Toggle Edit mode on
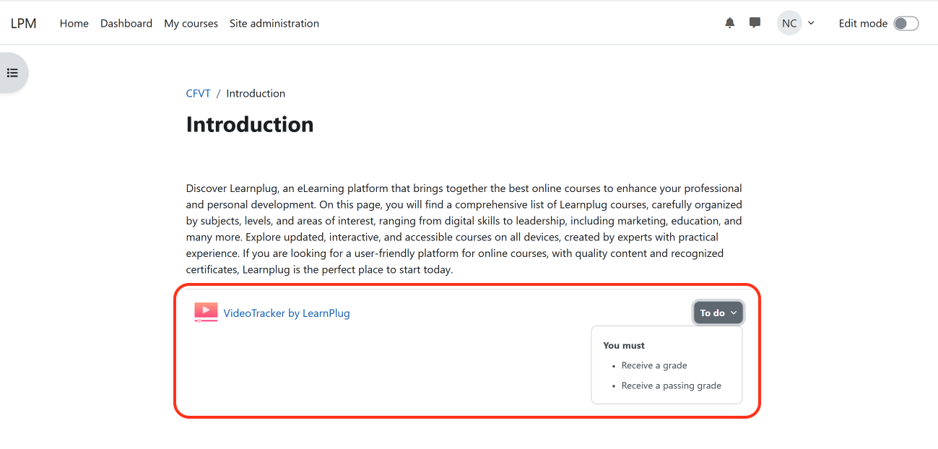 tap(905, 23)
